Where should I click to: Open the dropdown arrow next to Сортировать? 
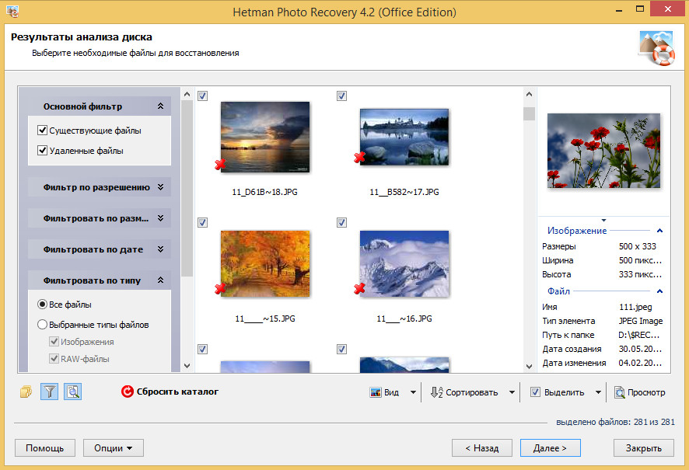512,392
